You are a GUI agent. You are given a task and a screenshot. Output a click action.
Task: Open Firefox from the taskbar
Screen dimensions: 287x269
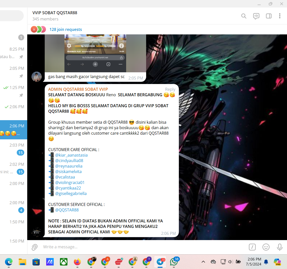pyautogui.click(x=77, y=262)
